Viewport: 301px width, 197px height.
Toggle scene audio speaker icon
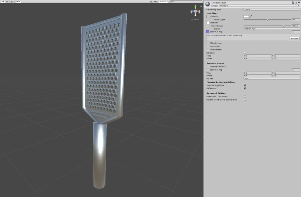point(7,1)
